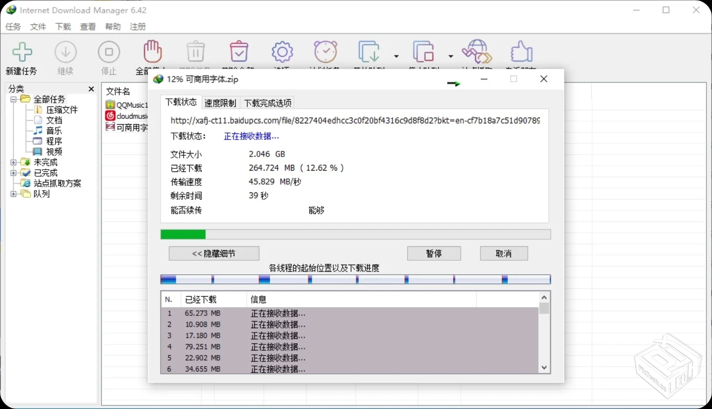Switch to the 速度限制 tab
Viewport: 712px width, 409px height.
point(220,103)
